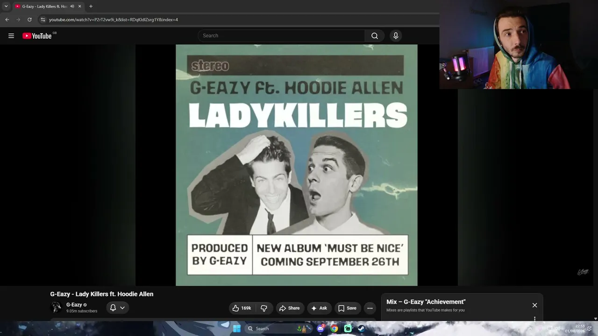Screen dimensions: 598x336
Task: Open Discord from the taskbar
Action: (320, 329)
